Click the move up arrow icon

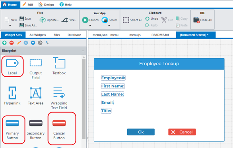pyautogui.click(x=26, y=43)
